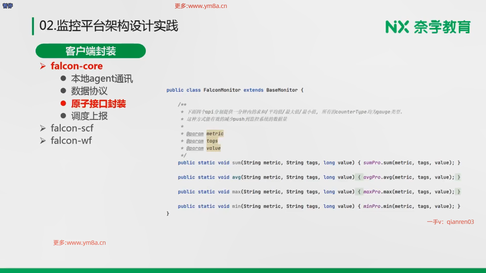The image size is (486, 273).
Task: Click the NX logo icon
Action: click(397, 27)
